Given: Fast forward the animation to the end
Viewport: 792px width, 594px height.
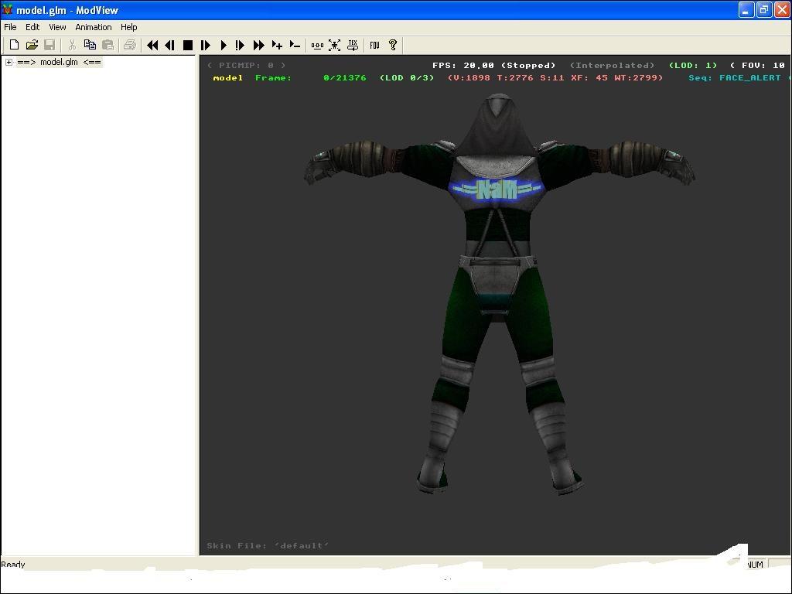Looking at the screenshot, I should pyautogui.click(x=259, y=46).
